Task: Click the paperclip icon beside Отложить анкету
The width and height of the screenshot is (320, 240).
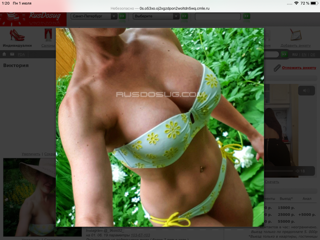Action: point(277,68)
